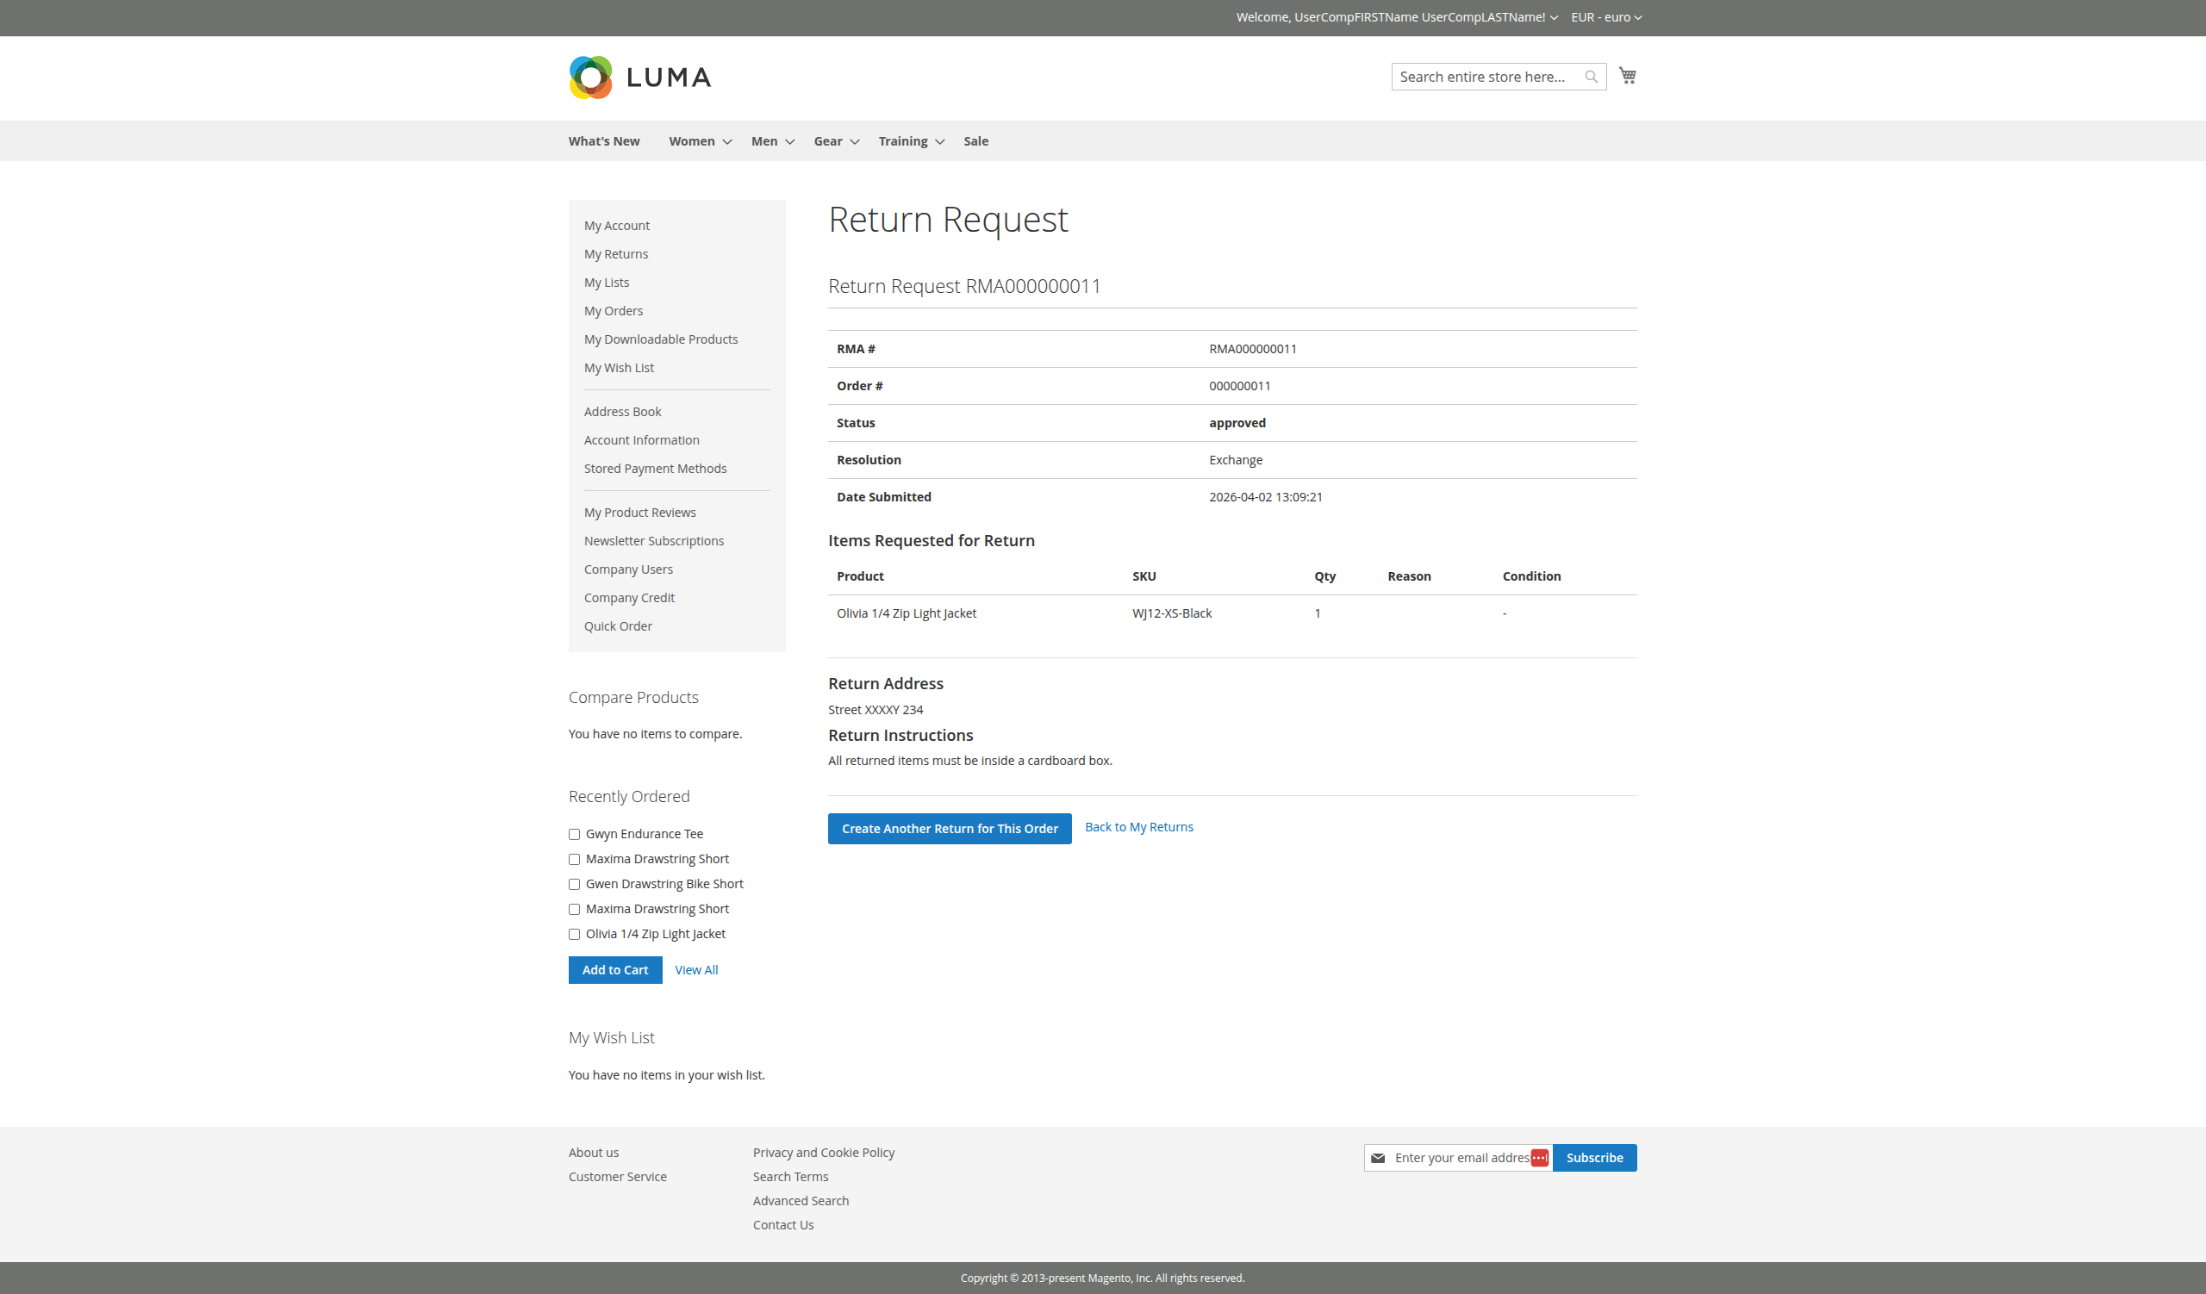This screenshot has height=1294, width=2206.
Task: Click the Luma logo icon
Action: (x=591, y=77)
